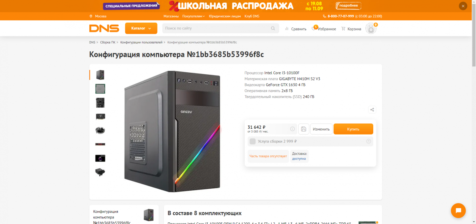Select the graphics card thumbnail
476x224 pixels.
tap(100, 116)
